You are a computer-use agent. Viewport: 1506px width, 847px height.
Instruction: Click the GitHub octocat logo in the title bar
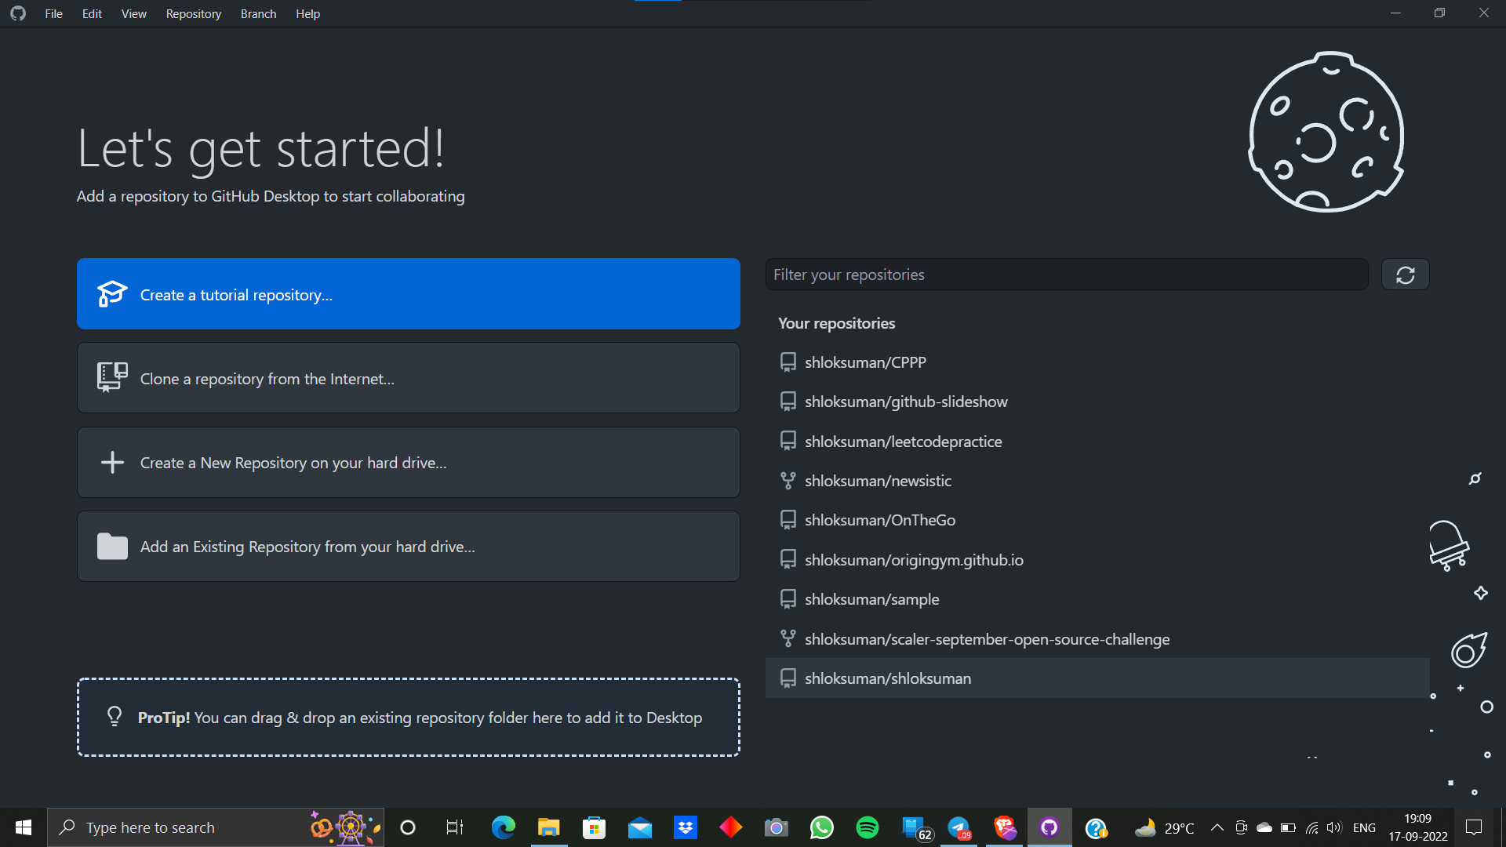[17, 13]
